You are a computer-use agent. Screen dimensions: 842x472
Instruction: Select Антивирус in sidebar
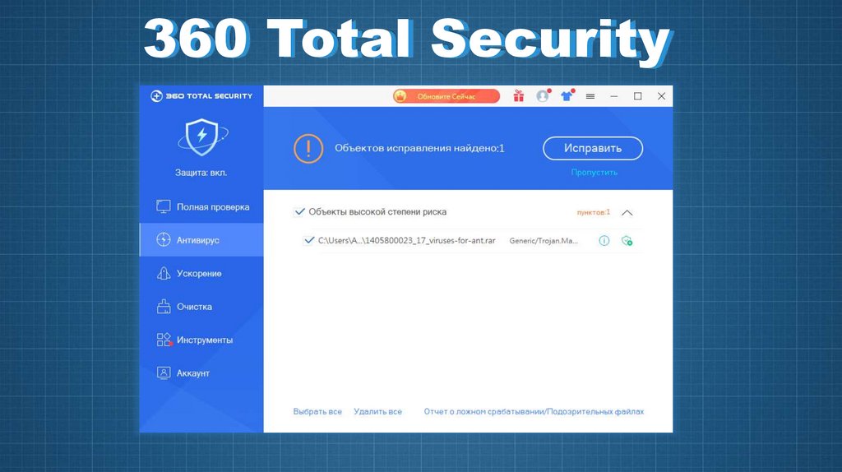point(202,240)
